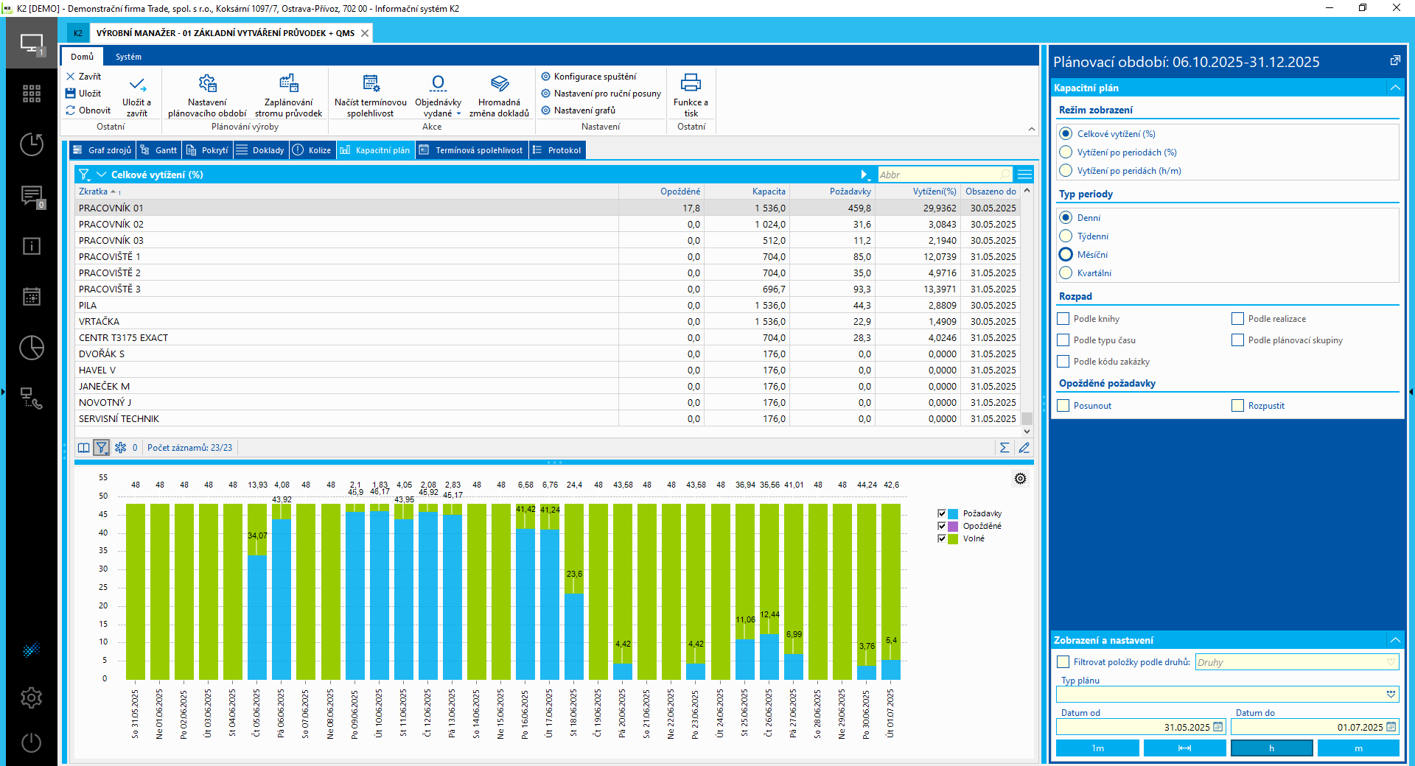Image resolution: width=1415 pixels, height=766 pixels.
Task: Select Měsíční period type
Action: click(1066, 255)
